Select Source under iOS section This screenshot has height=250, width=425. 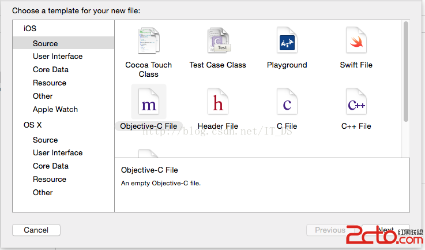[45, 43]
